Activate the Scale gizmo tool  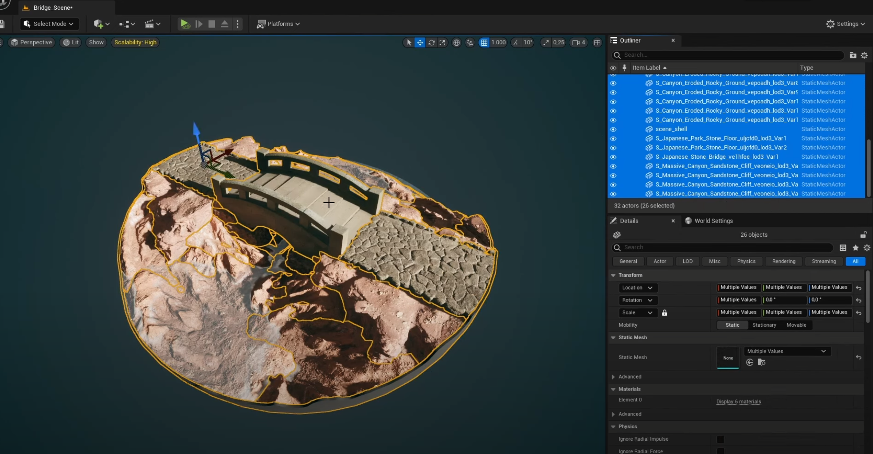click(442, 43)
